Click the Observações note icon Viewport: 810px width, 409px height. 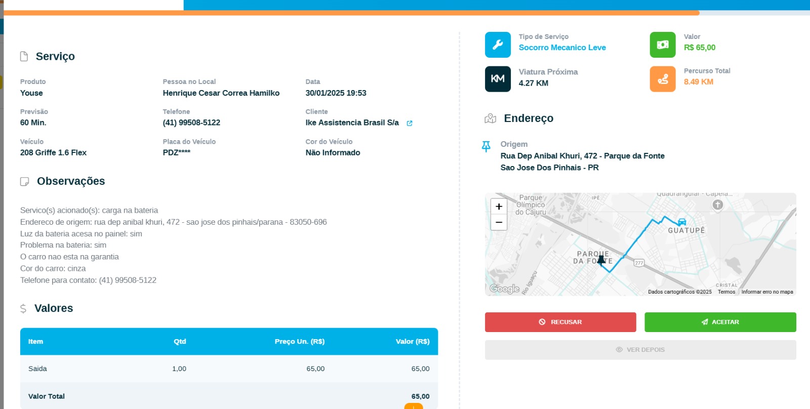point(24,181)
